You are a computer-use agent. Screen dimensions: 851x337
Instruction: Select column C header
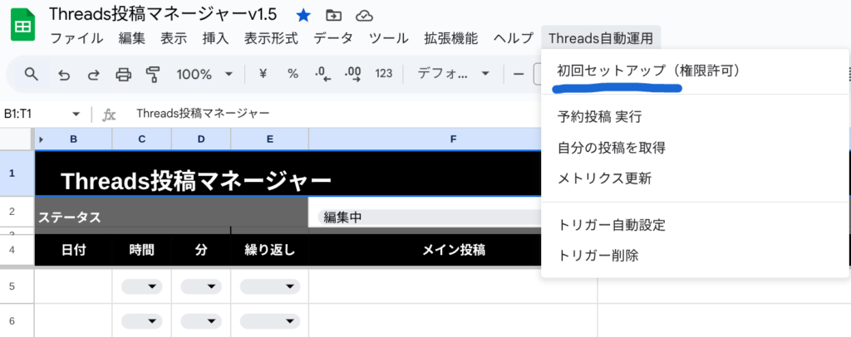pos(141,139)
